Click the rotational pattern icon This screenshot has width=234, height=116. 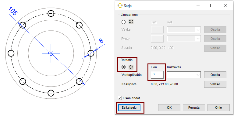pyautogui.click(x=131, y=67)
